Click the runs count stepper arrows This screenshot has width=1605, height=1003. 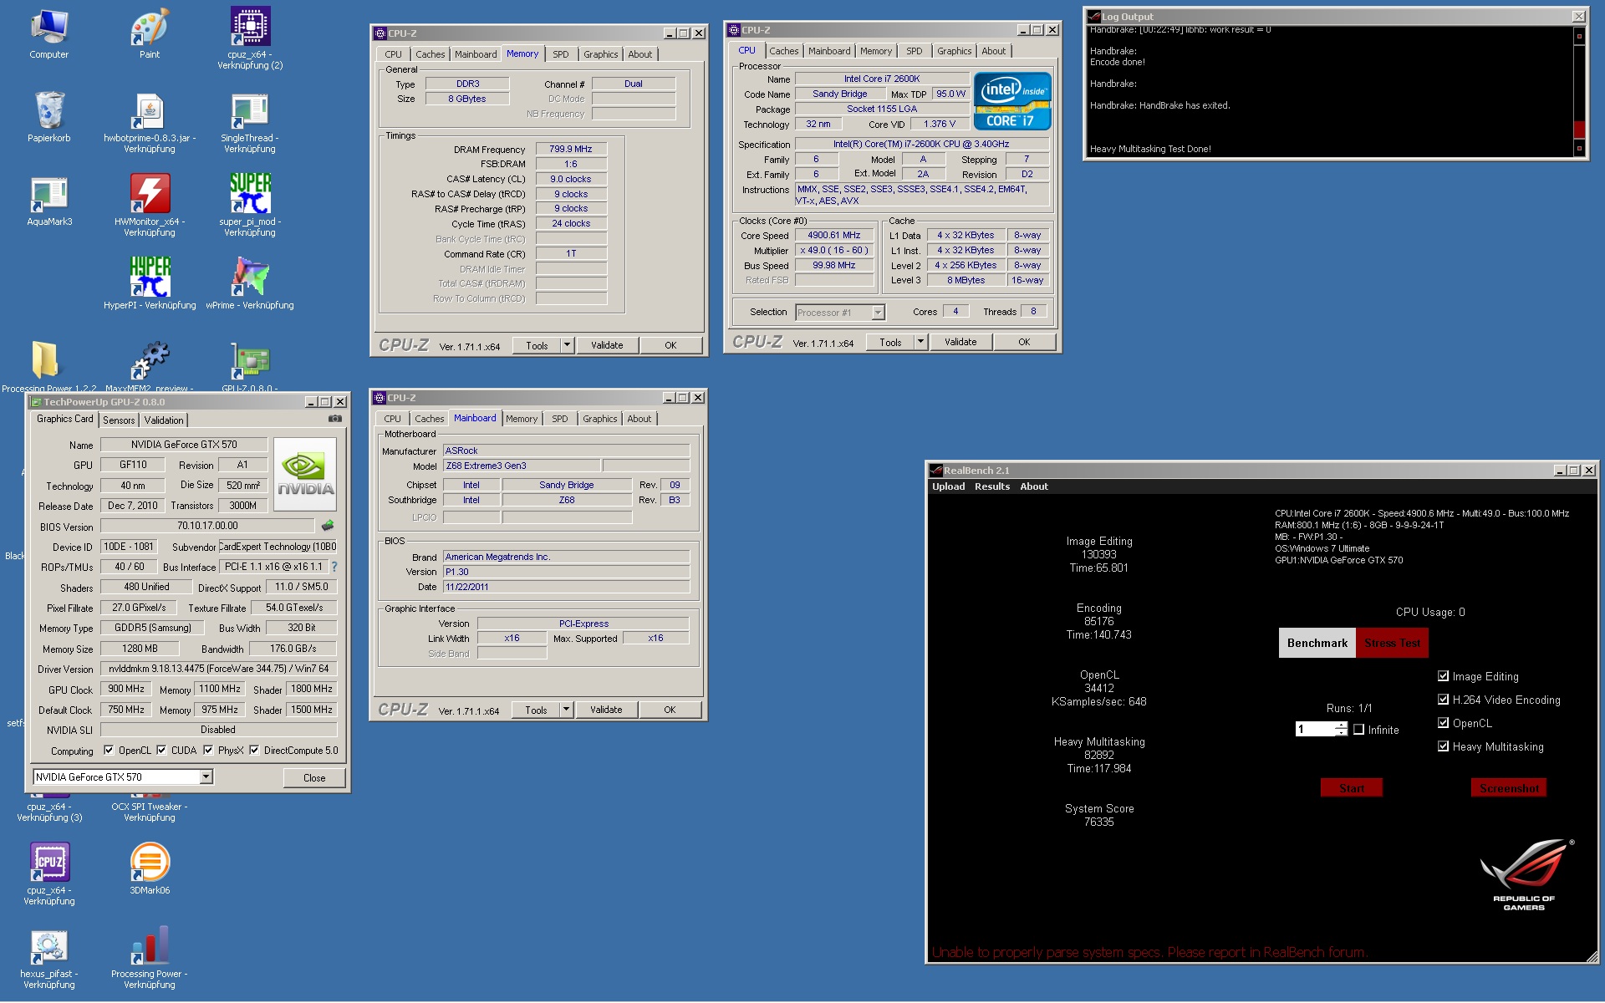(1342, 730)
